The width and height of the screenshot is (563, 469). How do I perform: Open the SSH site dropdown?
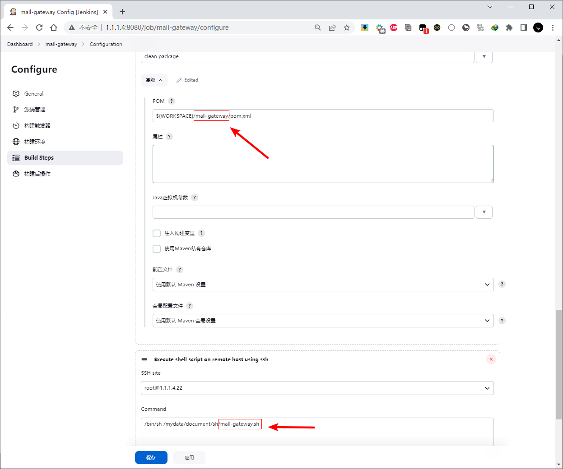pos(317,388)
